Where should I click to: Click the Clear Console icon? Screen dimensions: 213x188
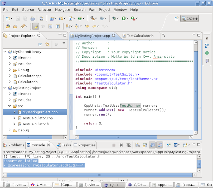137,145
